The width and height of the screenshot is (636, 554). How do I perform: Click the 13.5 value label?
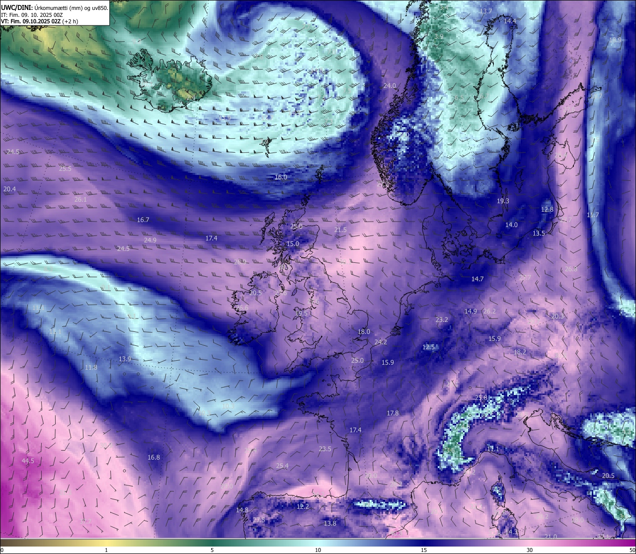539,233
